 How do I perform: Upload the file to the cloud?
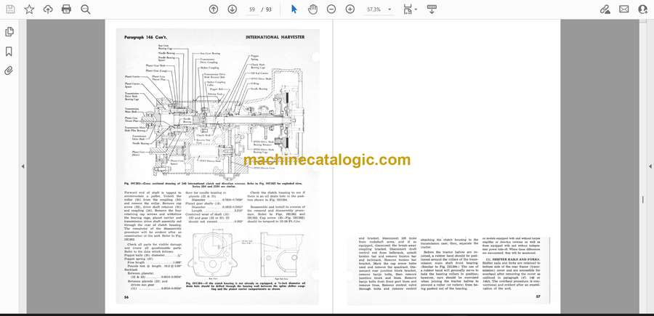[x=48, y=9]
